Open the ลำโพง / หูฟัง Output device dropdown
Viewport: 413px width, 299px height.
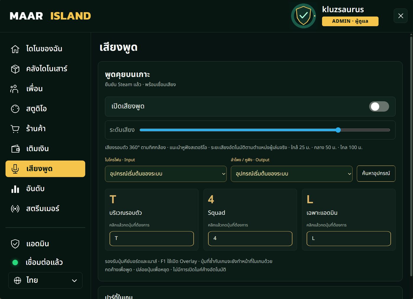pyautogui.click(x=291, y=174)
